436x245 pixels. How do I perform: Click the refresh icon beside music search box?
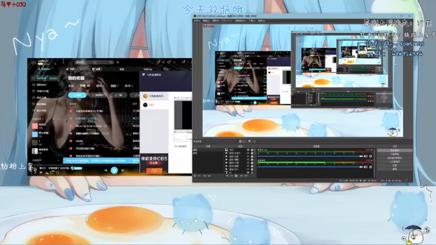(x=118, y=62)
